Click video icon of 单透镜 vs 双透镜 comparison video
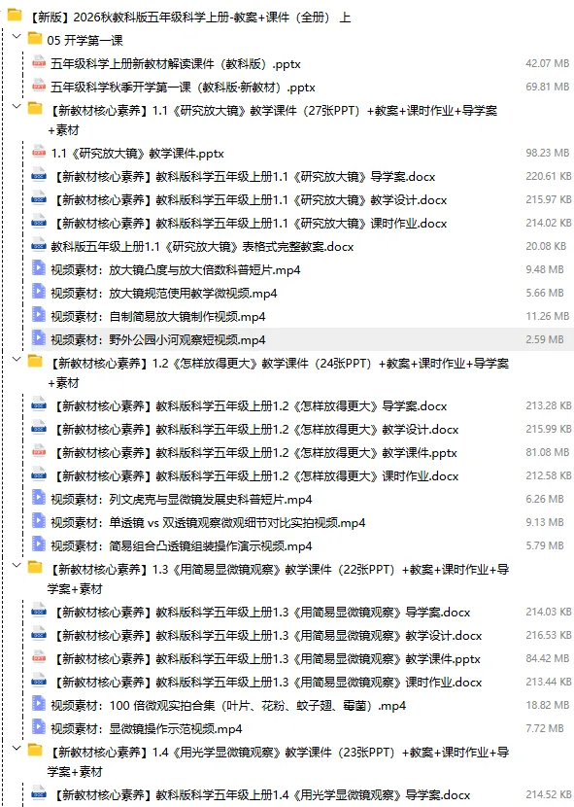The width and height of the screenshot is (574, 807). click(39, 521)
